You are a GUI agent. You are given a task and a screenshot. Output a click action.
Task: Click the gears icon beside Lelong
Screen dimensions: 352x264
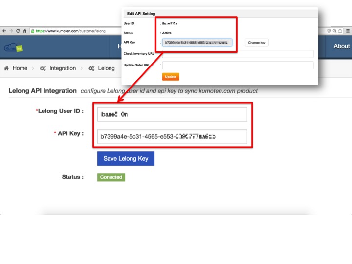[91, 68]
